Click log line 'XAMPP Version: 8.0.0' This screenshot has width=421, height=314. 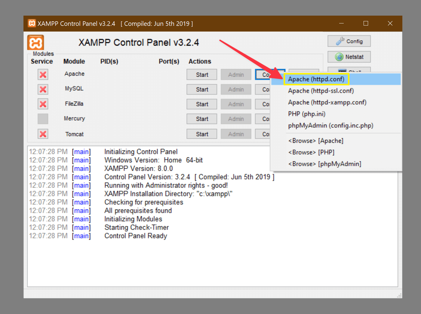click(139, 169)
